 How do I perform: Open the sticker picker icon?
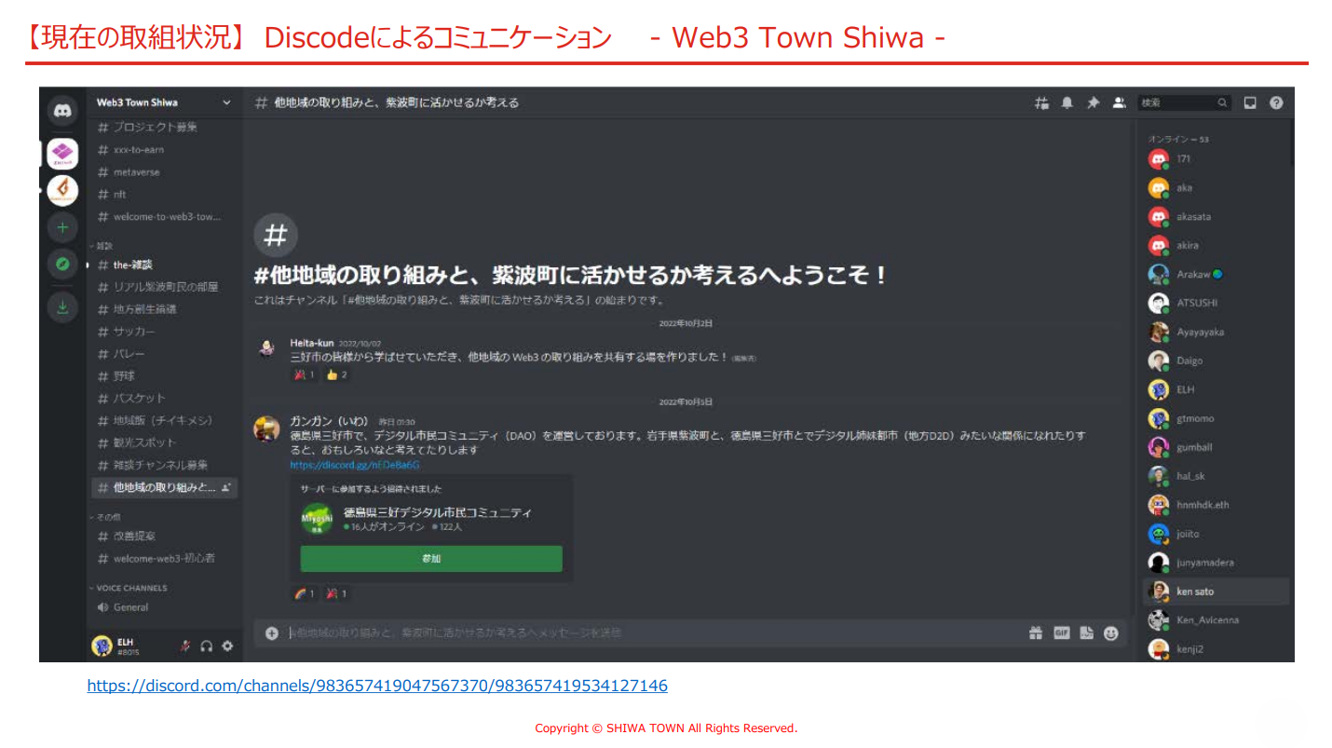[1086, 633]
